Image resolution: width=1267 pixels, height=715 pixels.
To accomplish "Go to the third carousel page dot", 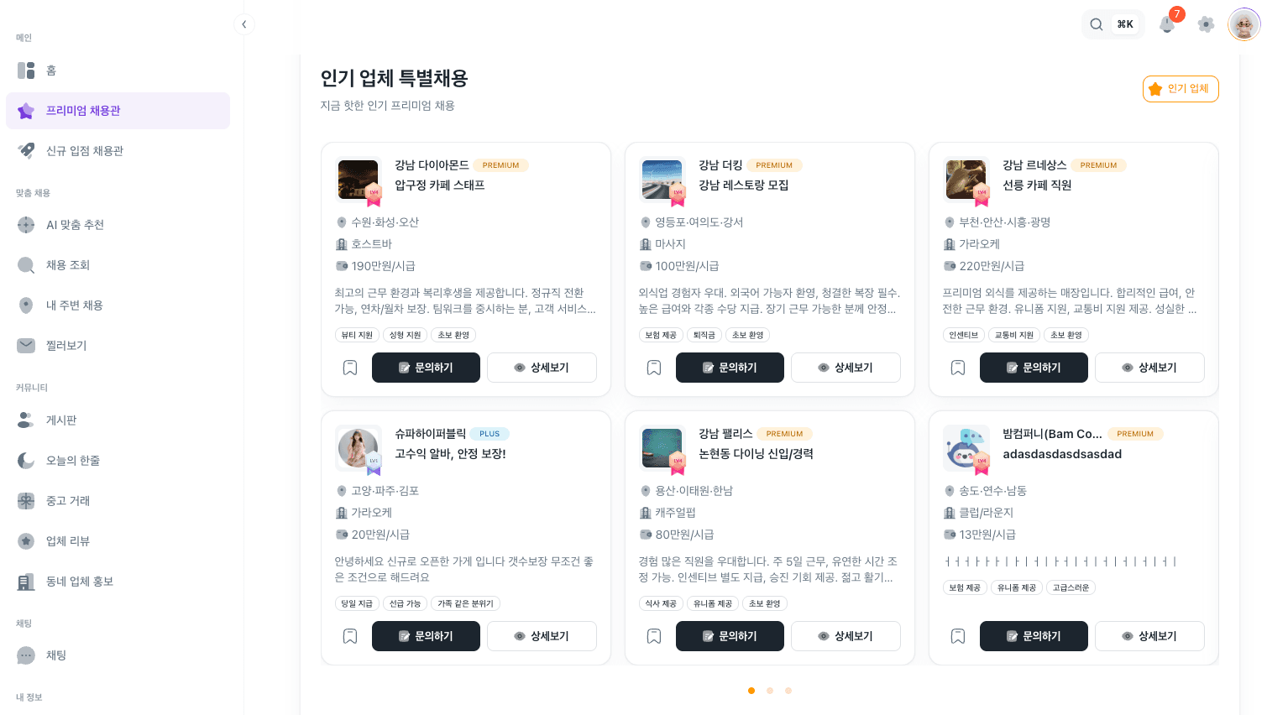I will tap(788, 691).
